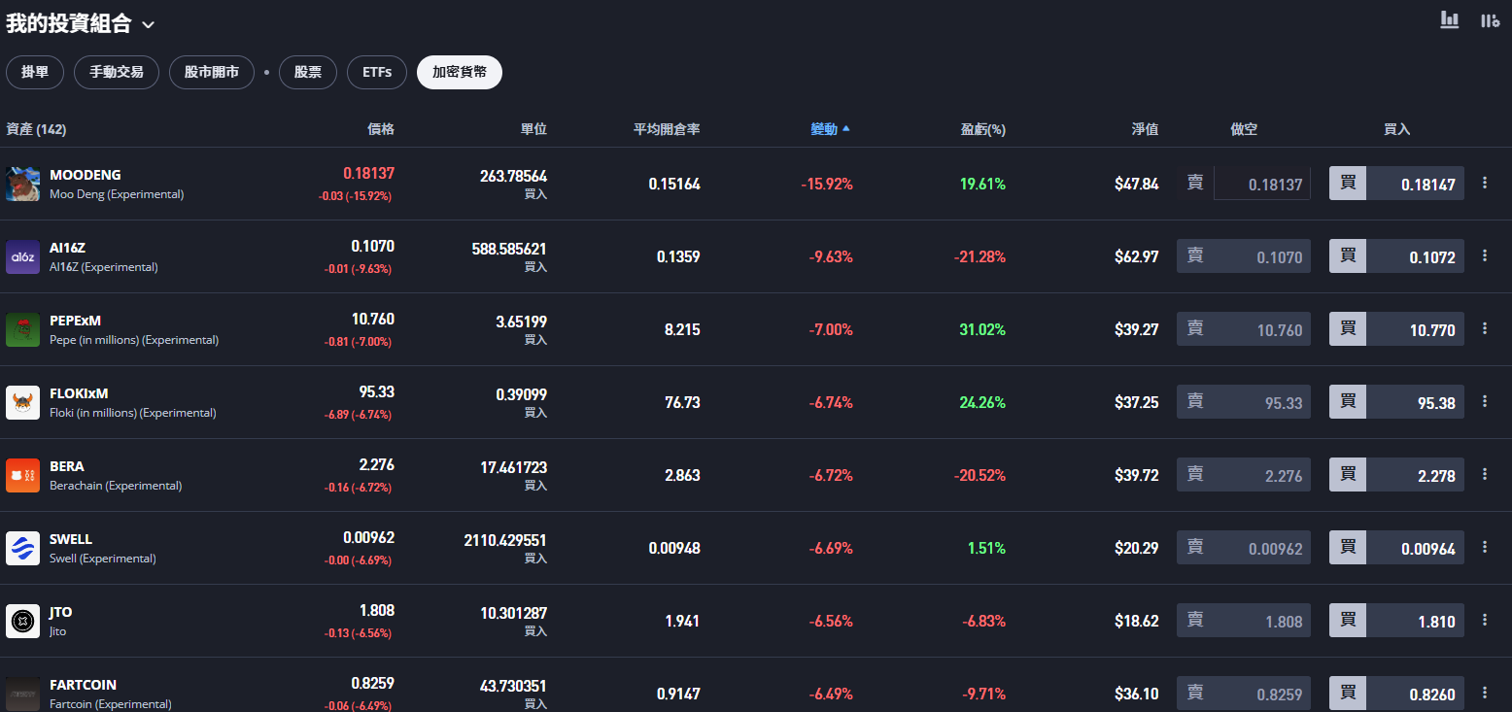
Task: Click the FLOKIxM viking logo
Action: click(23, 402)
